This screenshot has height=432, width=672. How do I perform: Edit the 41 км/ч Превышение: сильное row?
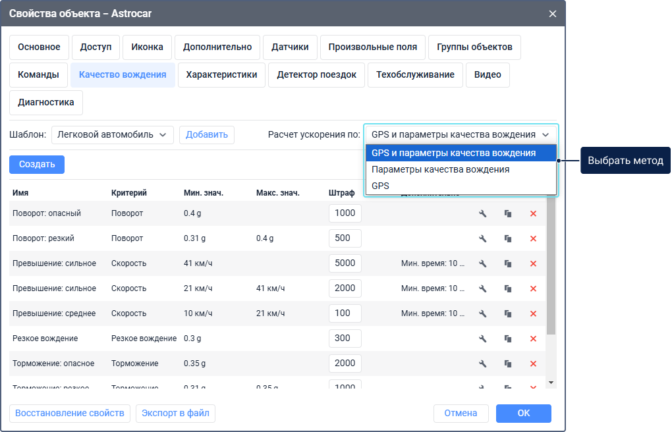tap(482, 263)
